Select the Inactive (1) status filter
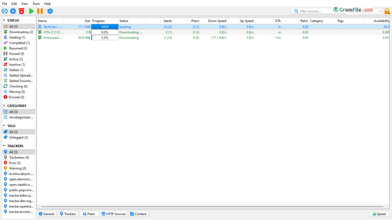The width and height of the screenshot is (392, 220). 19,65
